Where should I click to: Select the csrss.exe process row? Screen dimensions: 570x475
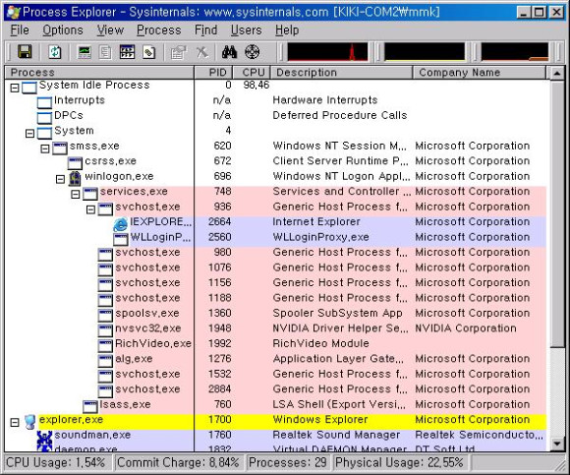pos(275,161)
